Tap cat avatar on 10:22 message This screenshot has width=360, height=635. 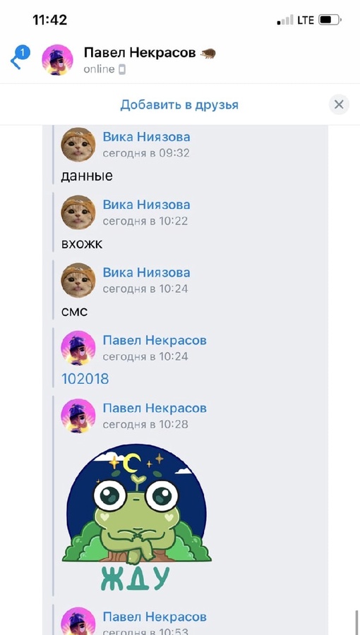78,212
